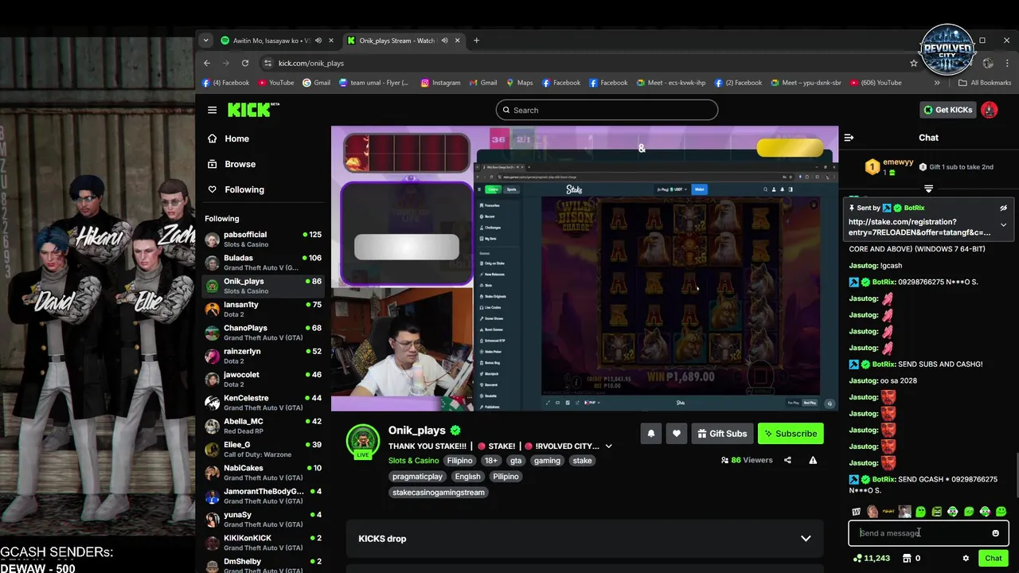Click the Get KICKs button

tap(947, 110)
